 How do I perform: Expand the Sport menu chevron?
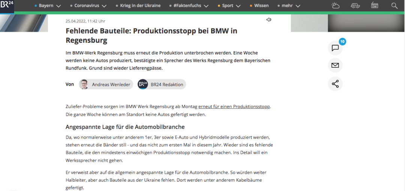tap(238, 6)
